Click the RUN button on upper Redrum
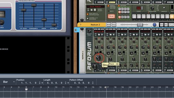The height and width of the screenshot is (98, 174). click(111, 16)
